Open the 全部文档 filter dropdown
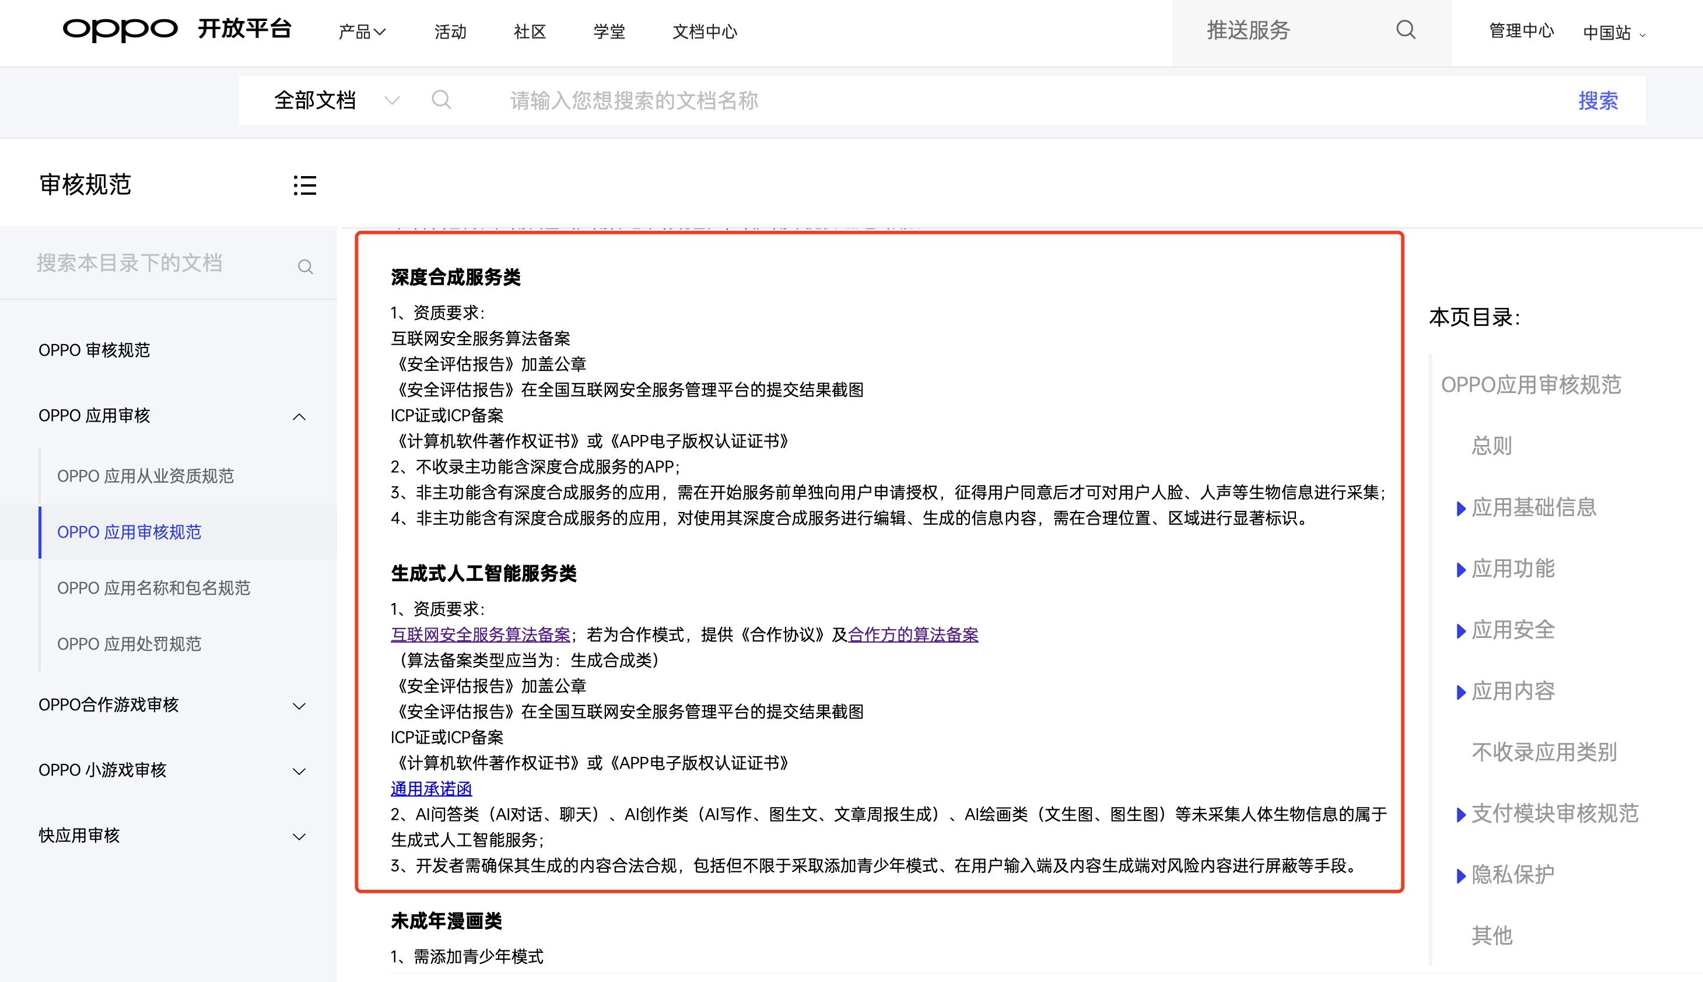Viewport: 1703px width, 982px height. (337, 100)
